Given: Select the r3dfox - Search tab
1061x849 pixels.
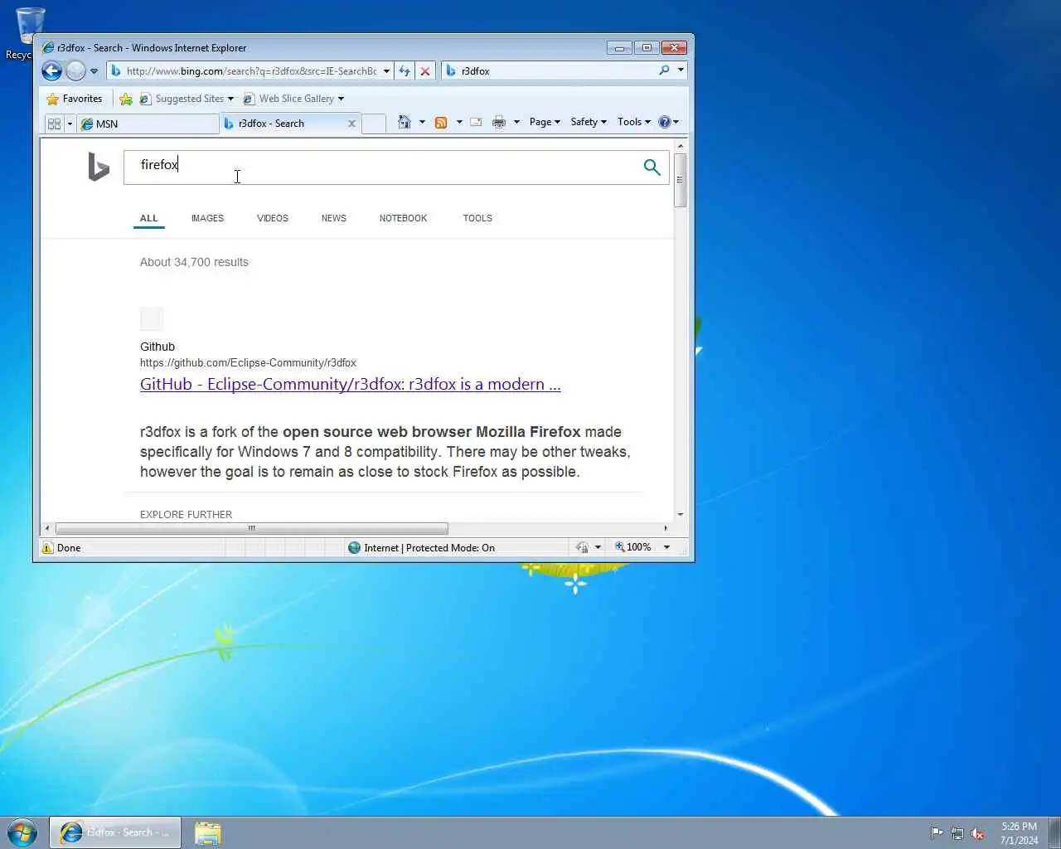Looking at the screenshot, I should point(282,124).
